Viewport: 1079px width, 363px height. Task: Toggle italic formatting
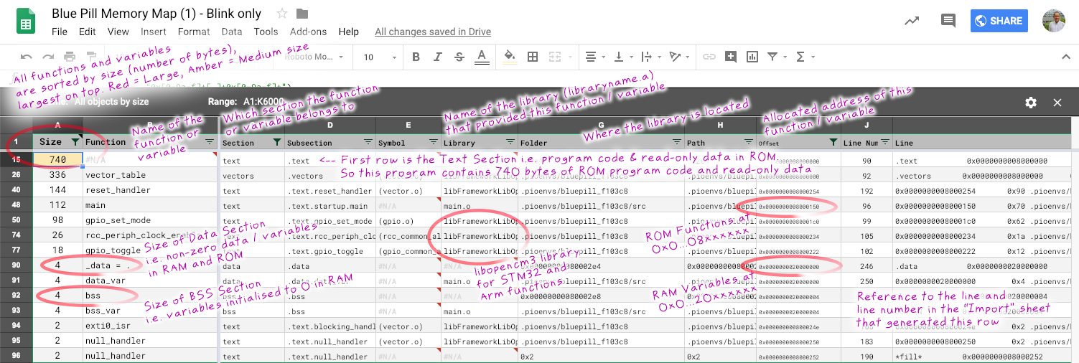[437, 57]
